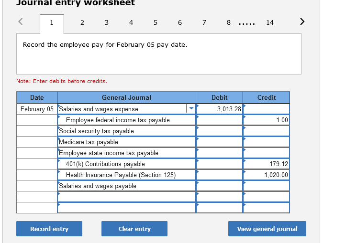Click the credit cell for Medicare tax payable
This screenshot has width=346, height=243.
coord(267,142)
